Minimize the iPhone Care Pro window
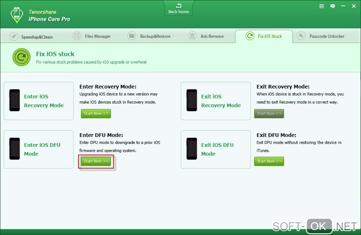The image size is (361, 235). pyautogui.click(x=343, y=6)
